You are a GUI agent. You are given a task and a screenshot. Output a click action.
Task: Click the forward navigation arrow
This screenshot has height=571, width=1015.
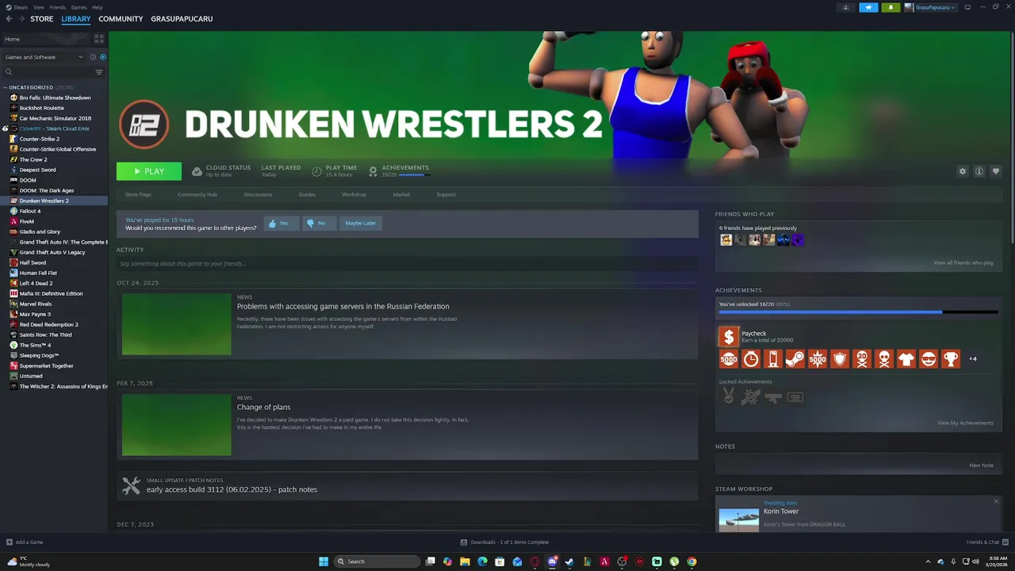[20, 19]
